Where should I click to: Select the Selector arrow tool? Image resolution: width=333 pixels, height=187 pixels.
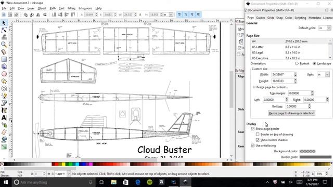point(4,23)
